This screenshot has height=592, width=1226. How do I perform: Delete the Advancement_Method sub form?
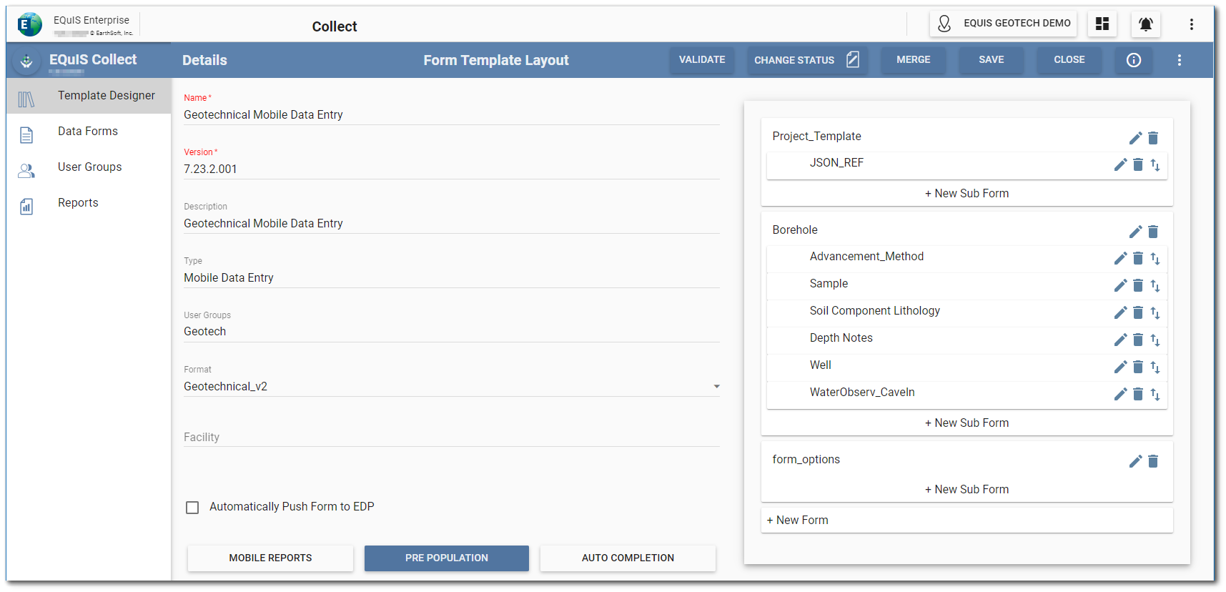1138,258
